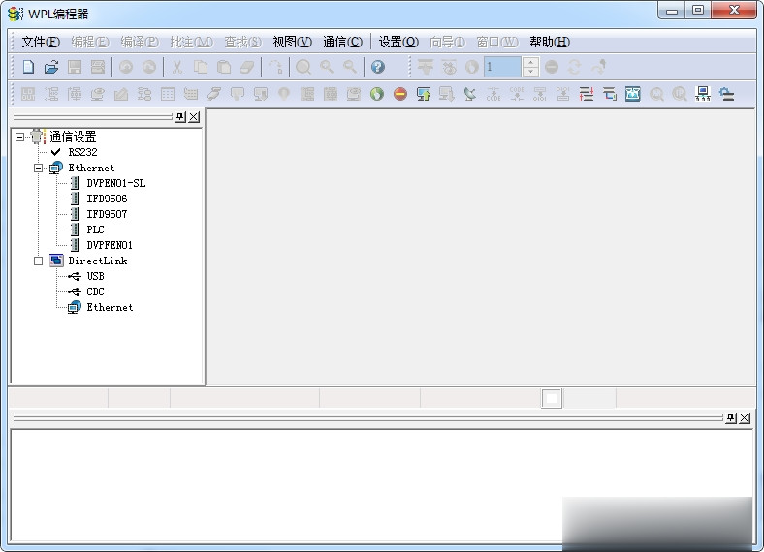Toggle the pin on the bottom output panel
The image size is (764, 552).
pyautogui.click(x=731, y=417)
